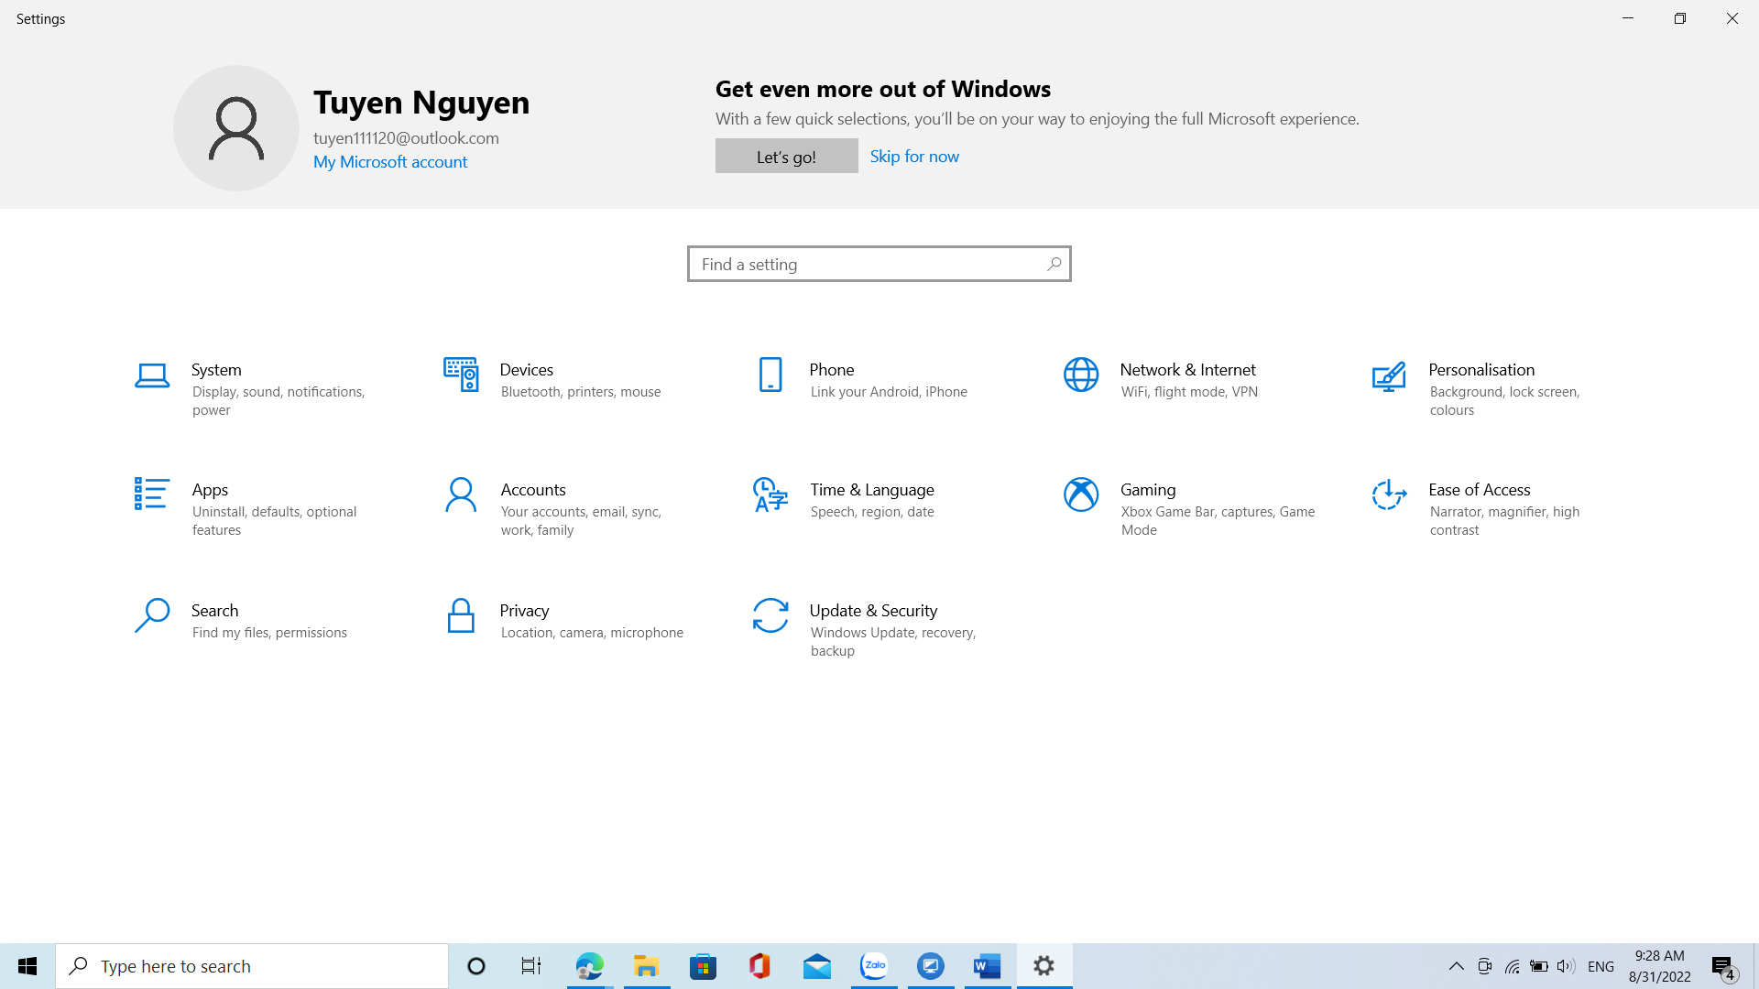The height and width of the screenshot is (989, 1759).
Task: Click the Search settings magnifier icon
Action: coord(152,615)
